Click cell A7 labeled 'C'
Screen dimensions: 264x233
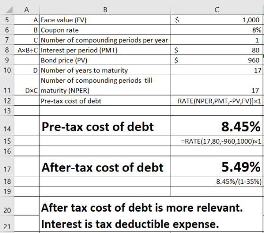point(26,40)
